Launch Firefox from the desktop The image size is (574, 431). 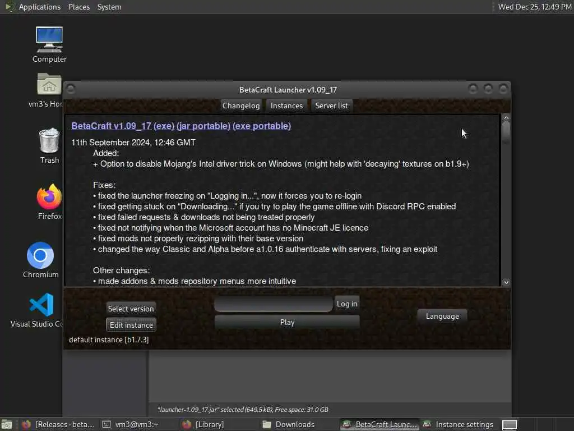(x=49, y=201)
